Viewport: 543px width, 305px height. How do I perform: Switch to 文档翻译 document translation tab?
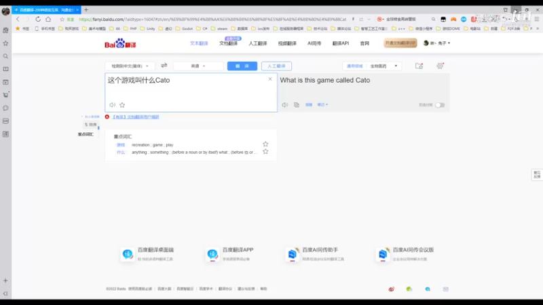pos(229,43)
